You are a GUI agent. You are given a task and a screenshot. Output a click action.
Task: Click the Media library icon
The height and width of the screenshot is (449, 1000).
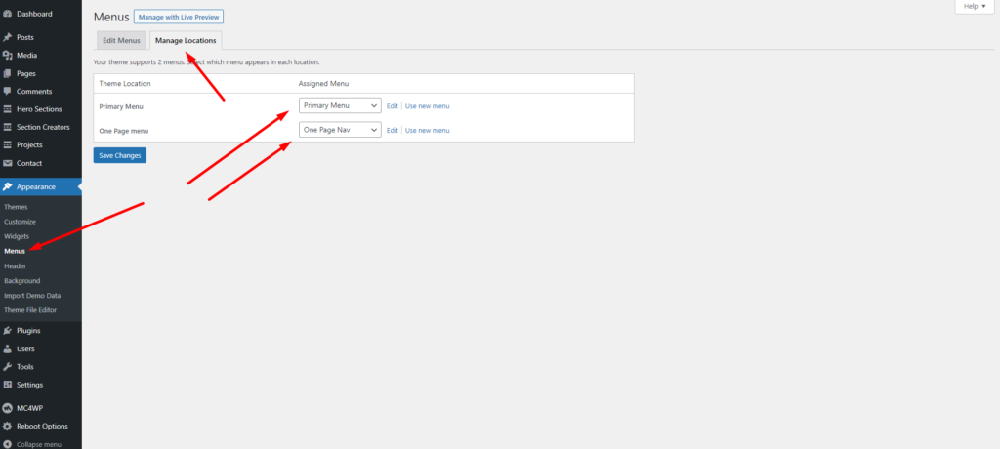coord(8,56)
